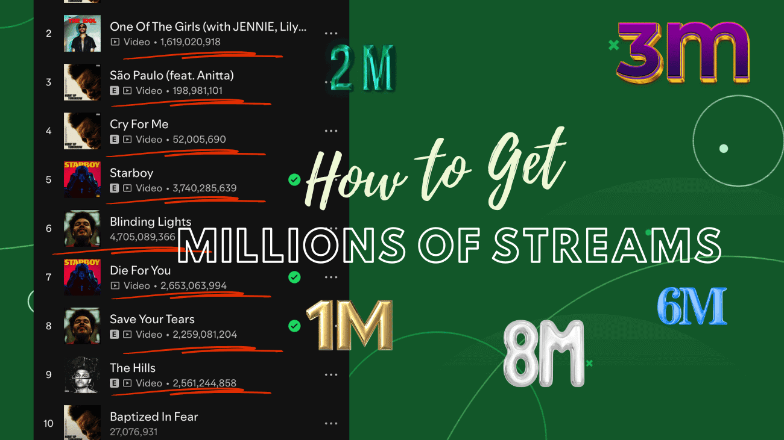Click the video icon under São Paulo
784x440 pixels.
pos(127,91)
